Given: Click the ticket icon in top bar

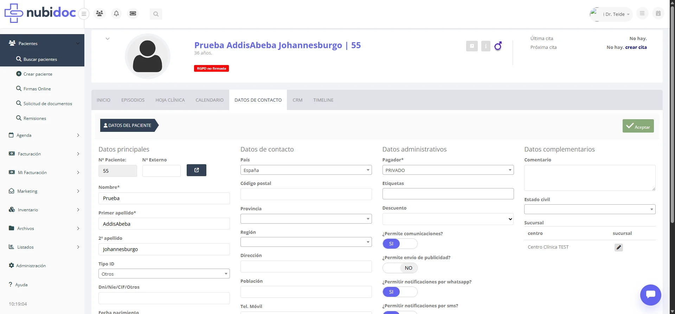Looking at the screenshot, I should tap(133, 13).
